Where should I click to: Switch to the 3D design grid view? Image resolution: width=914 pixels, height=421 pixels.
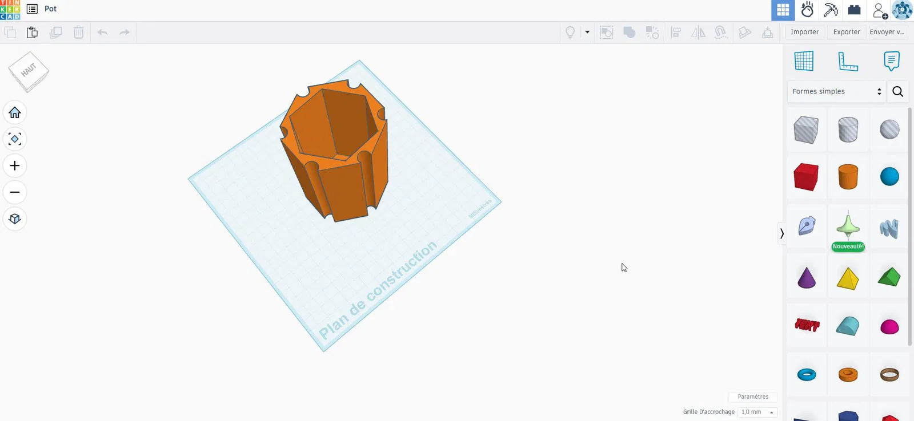click(783, 10)
